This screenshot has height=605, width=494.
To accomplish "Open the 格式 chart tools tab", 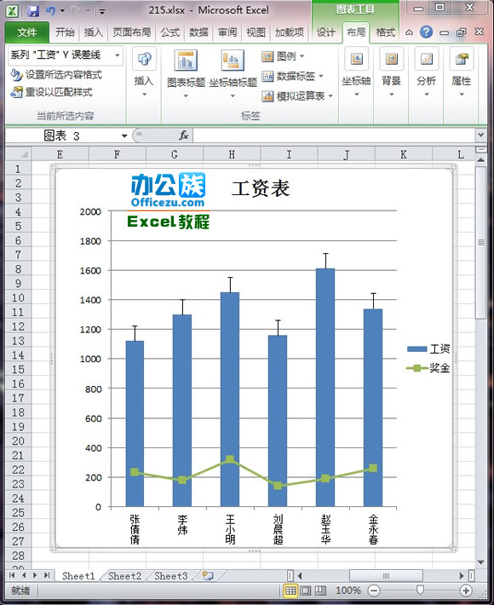I will tap(386, 32).
